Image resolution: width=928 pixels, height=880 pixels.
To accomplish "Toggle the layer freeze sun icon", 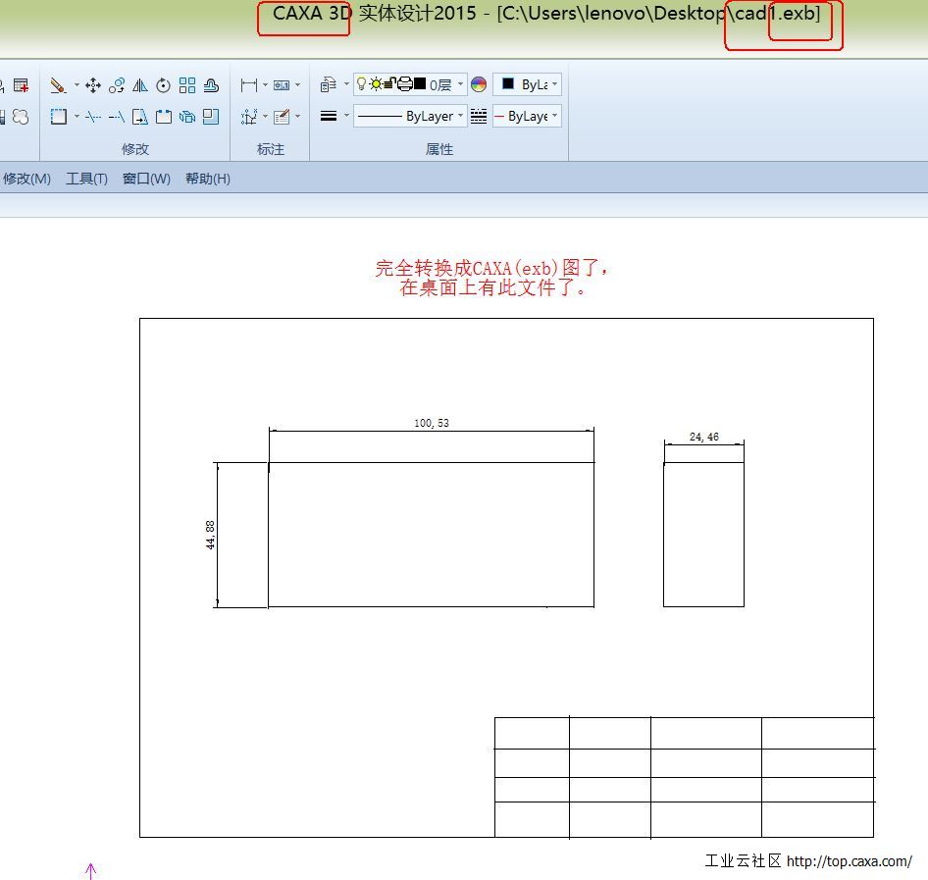I will click(x=376, y=84).
